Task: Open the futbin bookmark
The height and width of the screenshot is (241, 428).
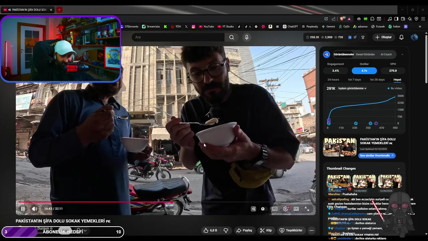Action: point(395,26)
